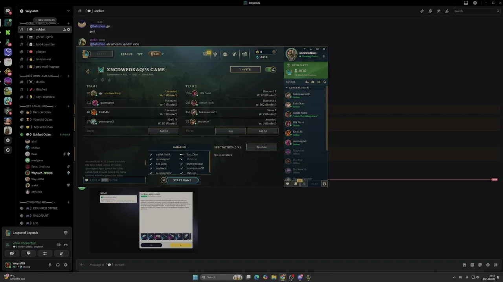Toggle noise suppression in voice panel
The height and width of the screenshot is (282, 503).
(x=59, y=245)
